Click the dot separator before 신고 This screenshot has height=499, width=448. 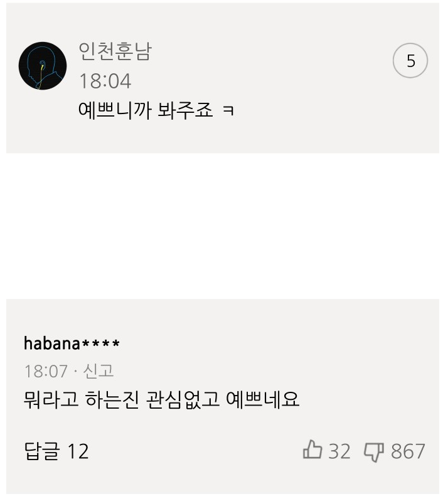75,371
